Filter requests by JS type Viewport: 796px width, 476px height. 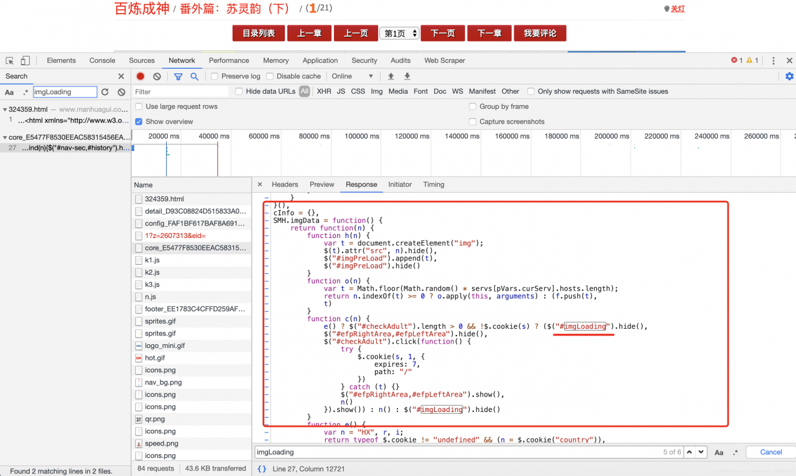point(341,91)
